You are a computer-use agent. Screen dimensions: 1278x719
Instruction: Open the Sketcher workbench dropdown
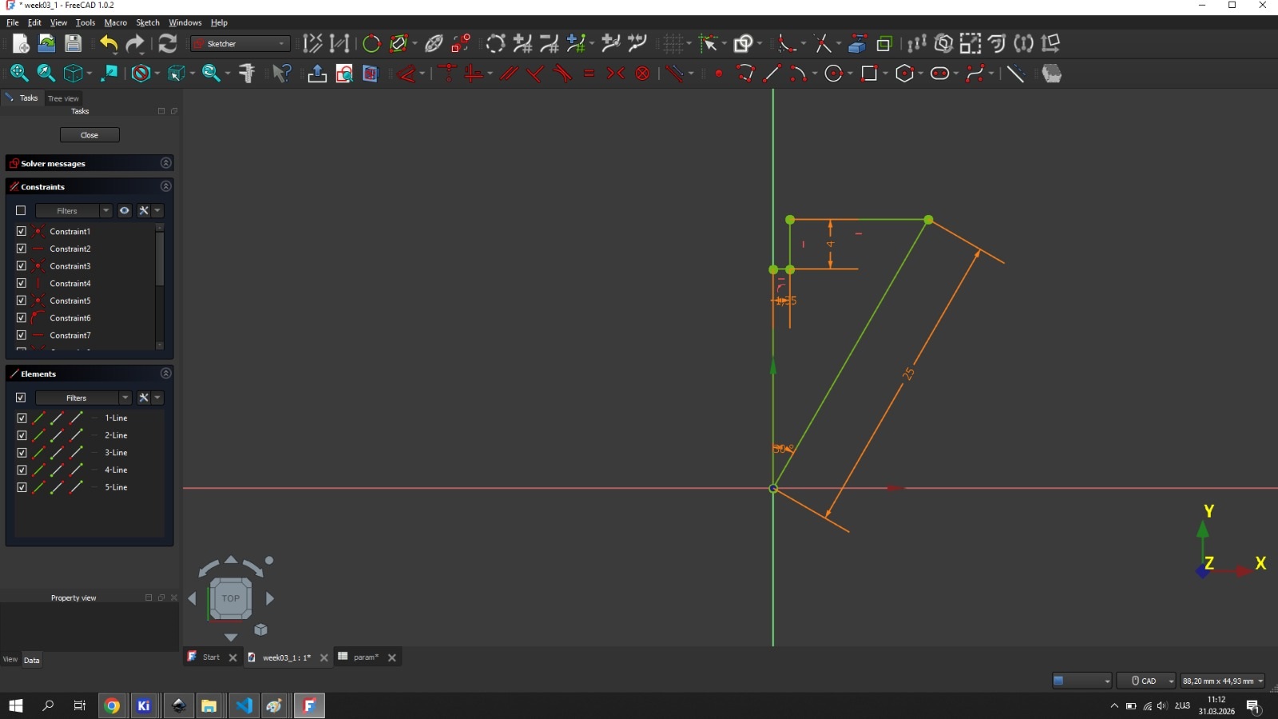tap(240, 44)
